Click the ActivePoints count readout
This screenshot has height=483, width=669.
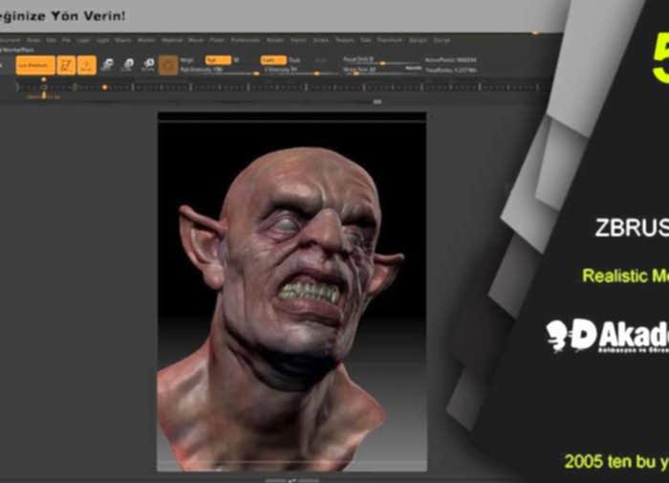[x=451, y=60]
